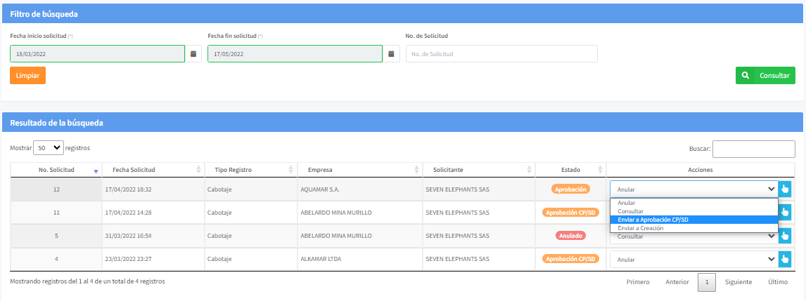Expand the Acciones dropdown for solicitud 4
This screenshot has height=301, width=806.
click(693, 260)
